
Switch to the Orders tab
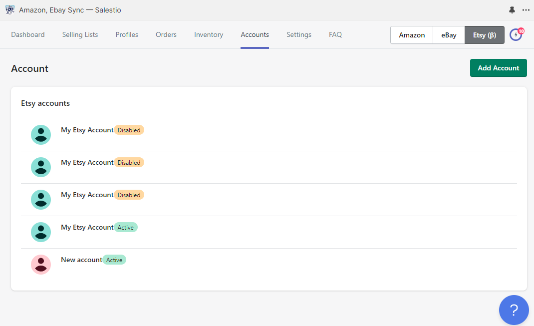[166, 35]
